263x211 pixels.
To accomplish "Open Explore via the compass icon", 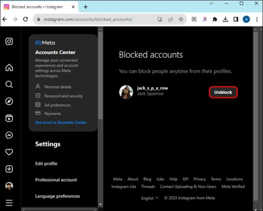I will tap(9, 101).
